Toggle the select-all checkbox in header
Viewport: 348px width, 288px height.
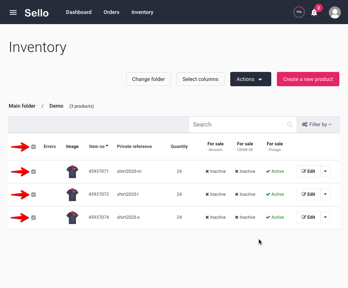point(33,147)
